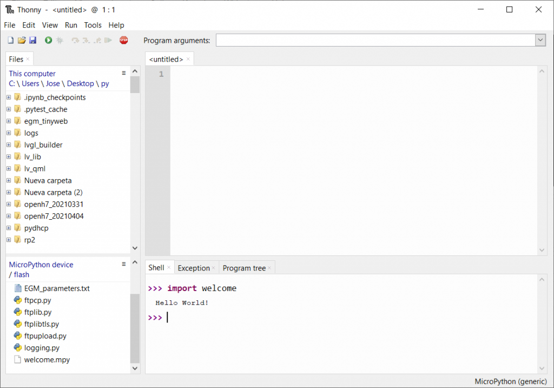The width and height of the screenshot is (554, 388).
Task: Click the Debug current script bug icon
Action: point(60,41)
